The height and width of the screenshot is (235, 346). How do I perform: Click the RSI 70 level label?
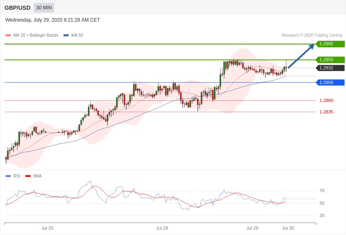coord(322,191)
